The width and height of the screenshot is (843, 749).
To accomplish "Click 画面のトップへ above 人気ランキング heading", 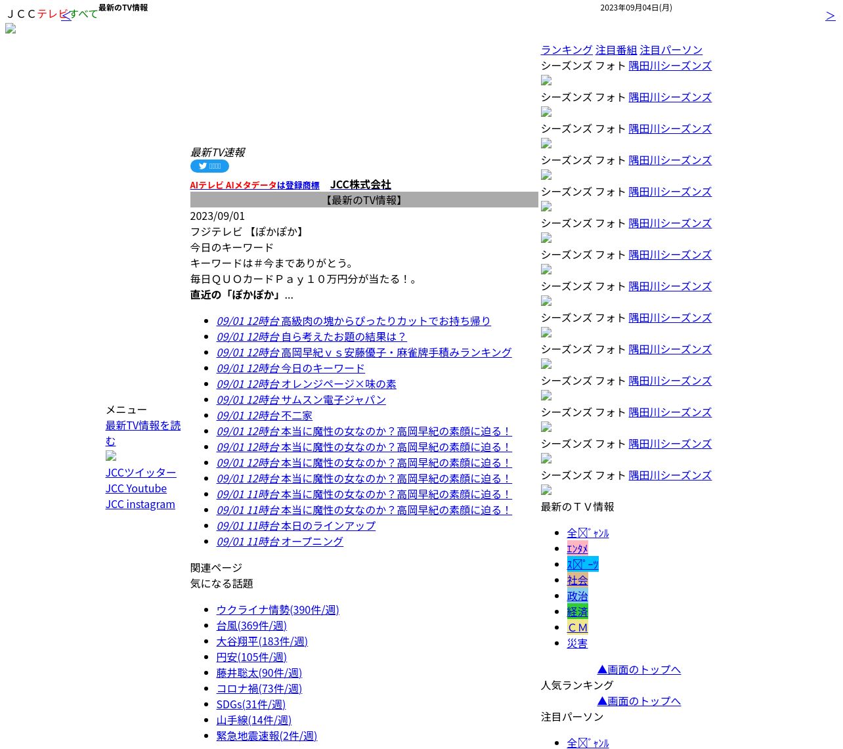I will 639,670.
